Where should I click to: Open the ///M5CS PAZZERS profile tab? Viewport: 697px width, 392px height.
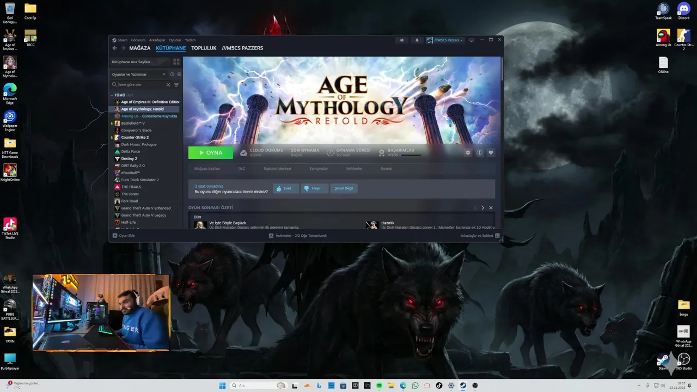242,48
